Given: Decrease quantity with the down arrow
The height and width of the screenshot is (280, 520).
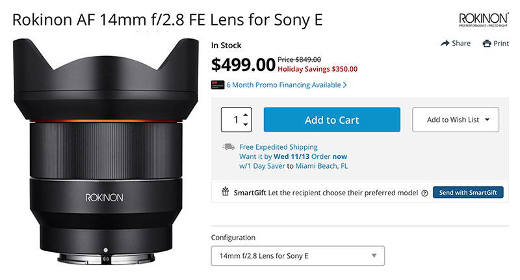Looking at the screenshot, I should click(245, 124).
